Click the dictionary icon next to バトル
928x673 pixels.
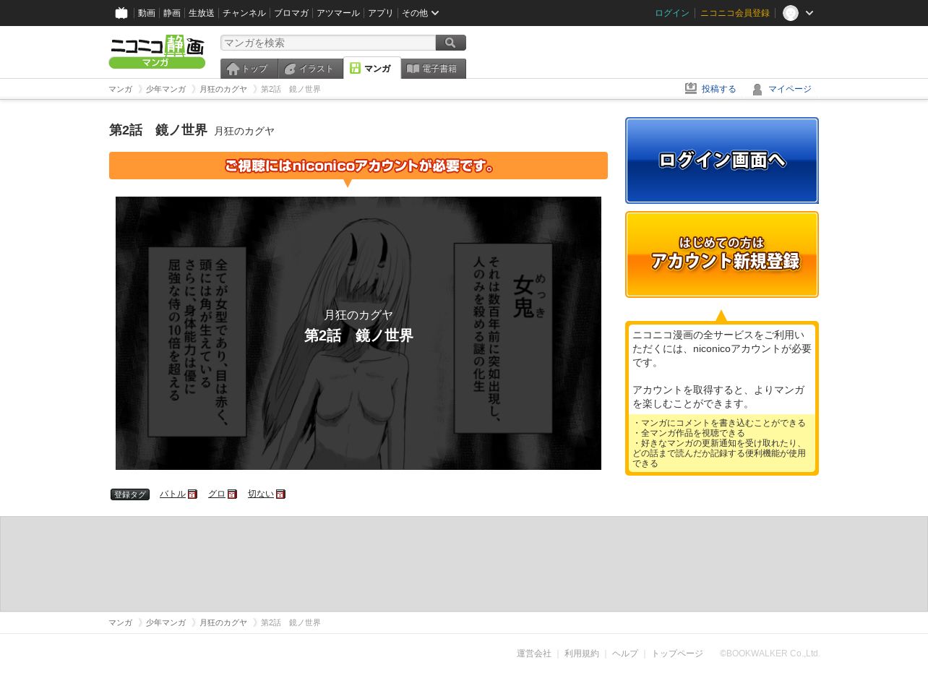(x=192, y=494)
